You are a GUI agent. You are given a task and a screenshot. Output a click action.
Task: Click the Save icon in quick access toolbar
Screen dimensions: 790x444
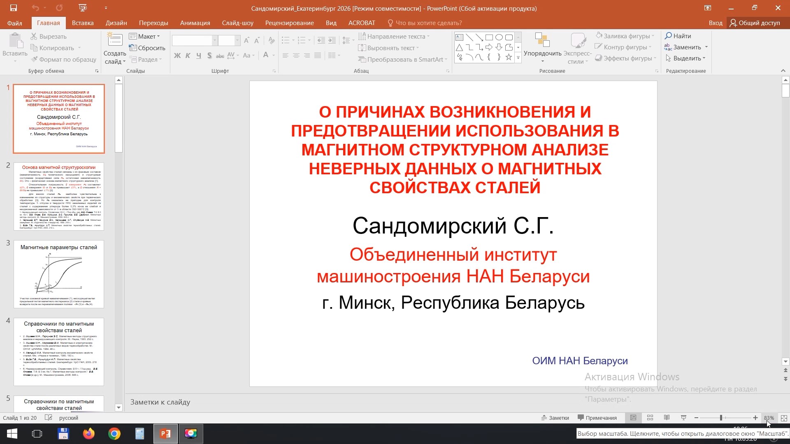coord(13,8)
